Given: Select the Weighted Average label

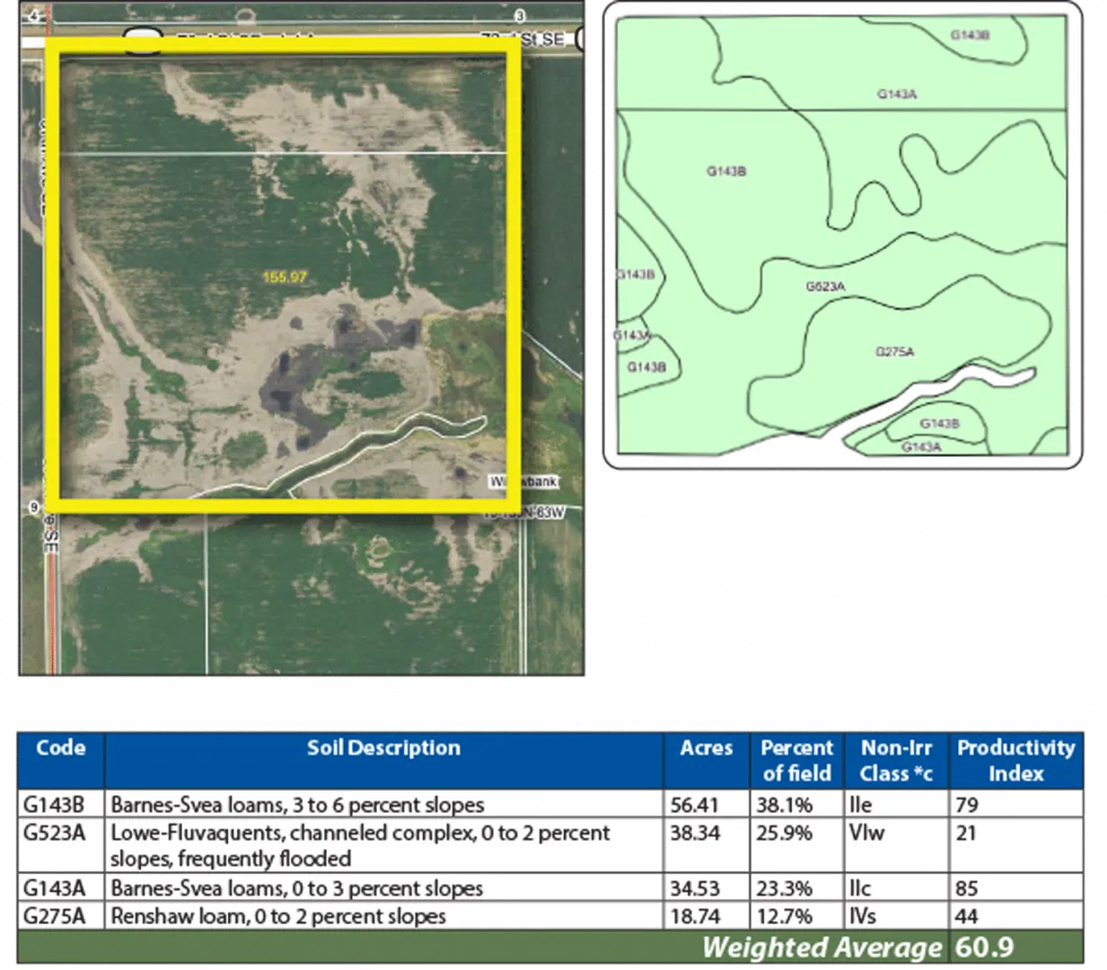Looking at the screenshot, I should pos(821,947).
